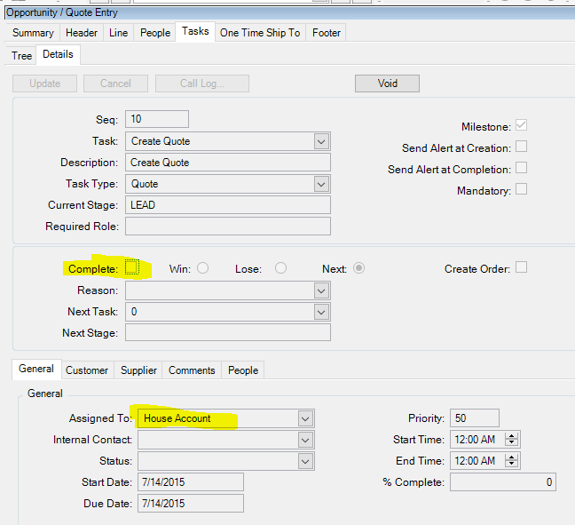Select the Details sub-tab
This screenshot has width=575, height=525.
click(58, 54)
